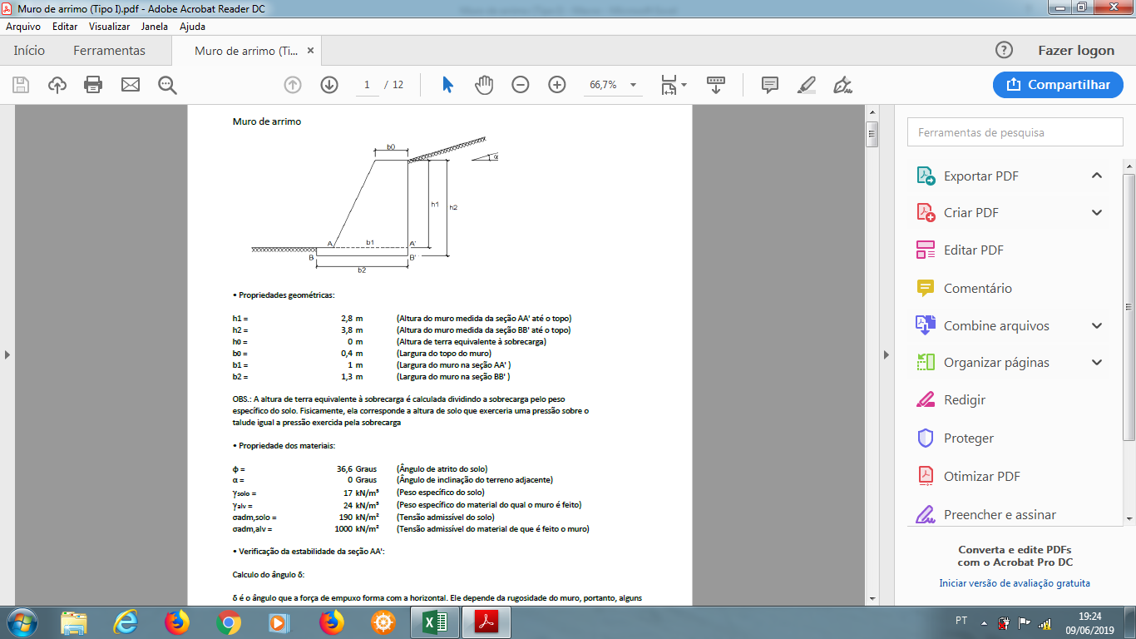1136x639 pixels.
Task: Print the document with the printer icon
Action: point(93,85)
